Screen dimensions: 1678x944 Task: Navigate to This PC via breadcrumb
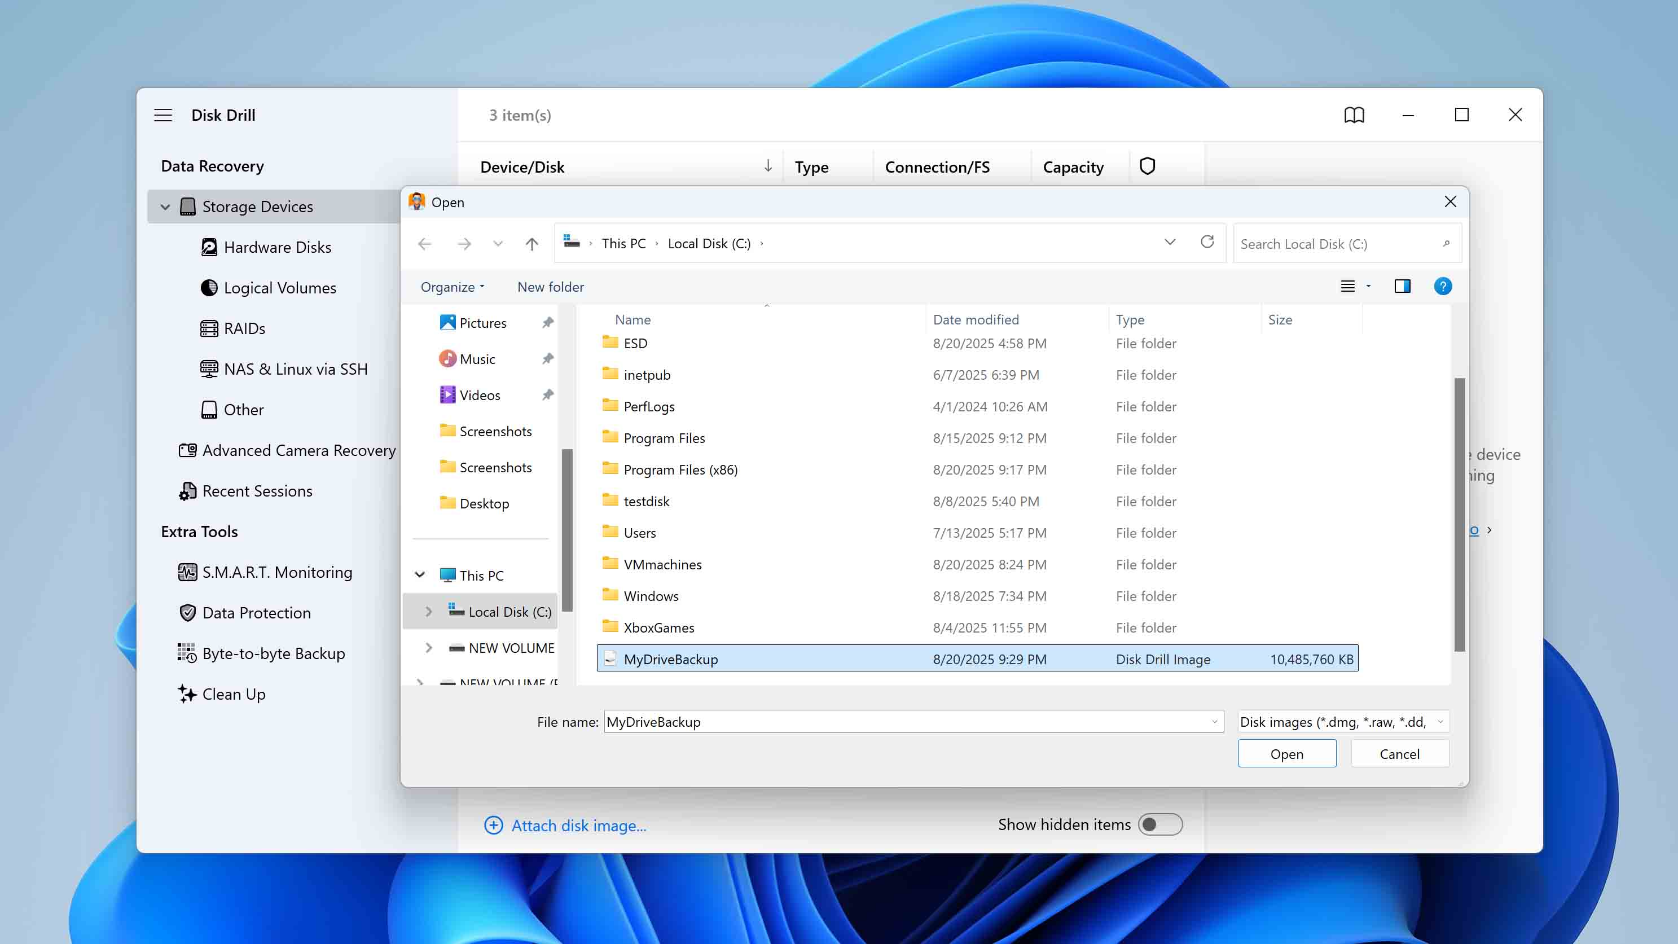pyautogui.click(x=623, y=243)
